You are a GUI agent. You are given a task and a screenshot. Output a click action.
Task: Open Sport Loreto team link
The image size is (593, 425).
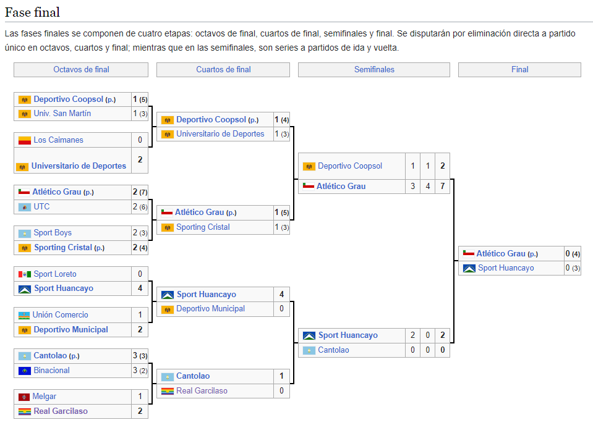[55, 274]
